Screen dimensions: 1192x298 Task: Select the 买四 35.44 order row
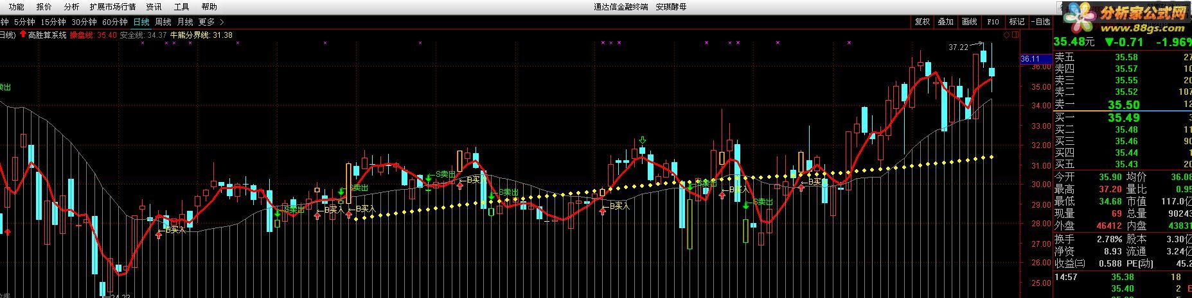point(1123,153)
